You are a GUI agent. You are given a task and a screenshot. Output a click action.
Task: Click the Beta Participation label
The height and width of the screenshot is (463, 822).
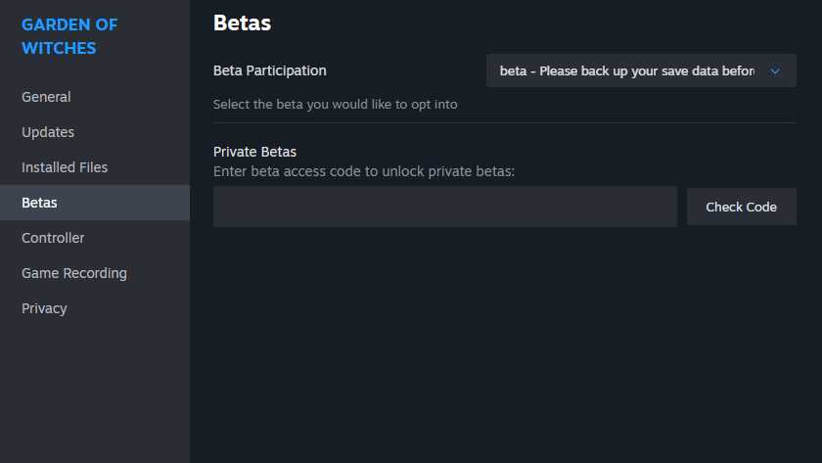pos(270,70)
